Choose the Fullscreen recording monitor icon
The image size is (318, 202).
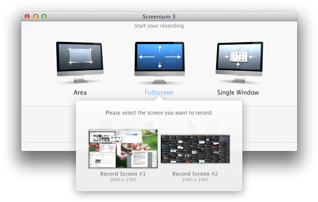point(160,63)
